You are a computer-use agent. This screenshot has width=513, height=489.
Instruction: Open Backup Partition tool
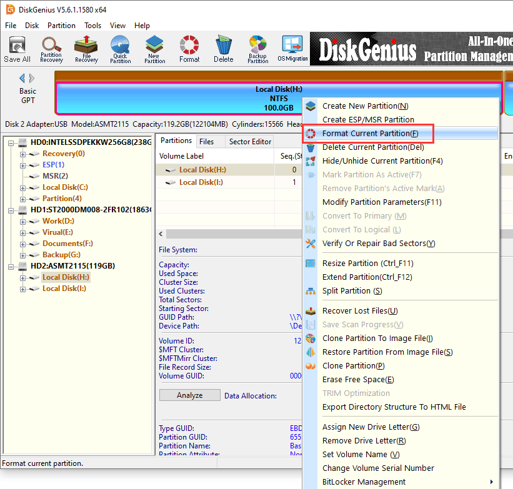(257, 49)
